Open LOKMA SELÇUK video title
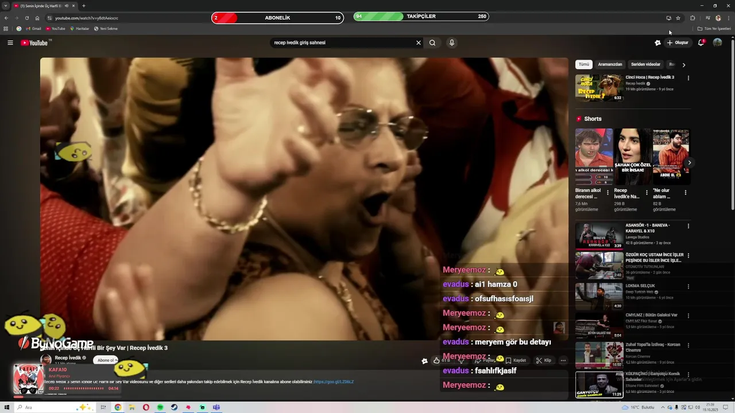This screenshot has width=735, height=413. pos(640,286)
